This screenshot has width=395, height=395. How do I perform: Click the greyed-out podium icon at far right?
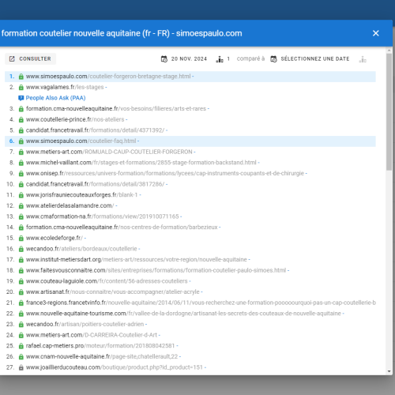(x=363, y=59)
